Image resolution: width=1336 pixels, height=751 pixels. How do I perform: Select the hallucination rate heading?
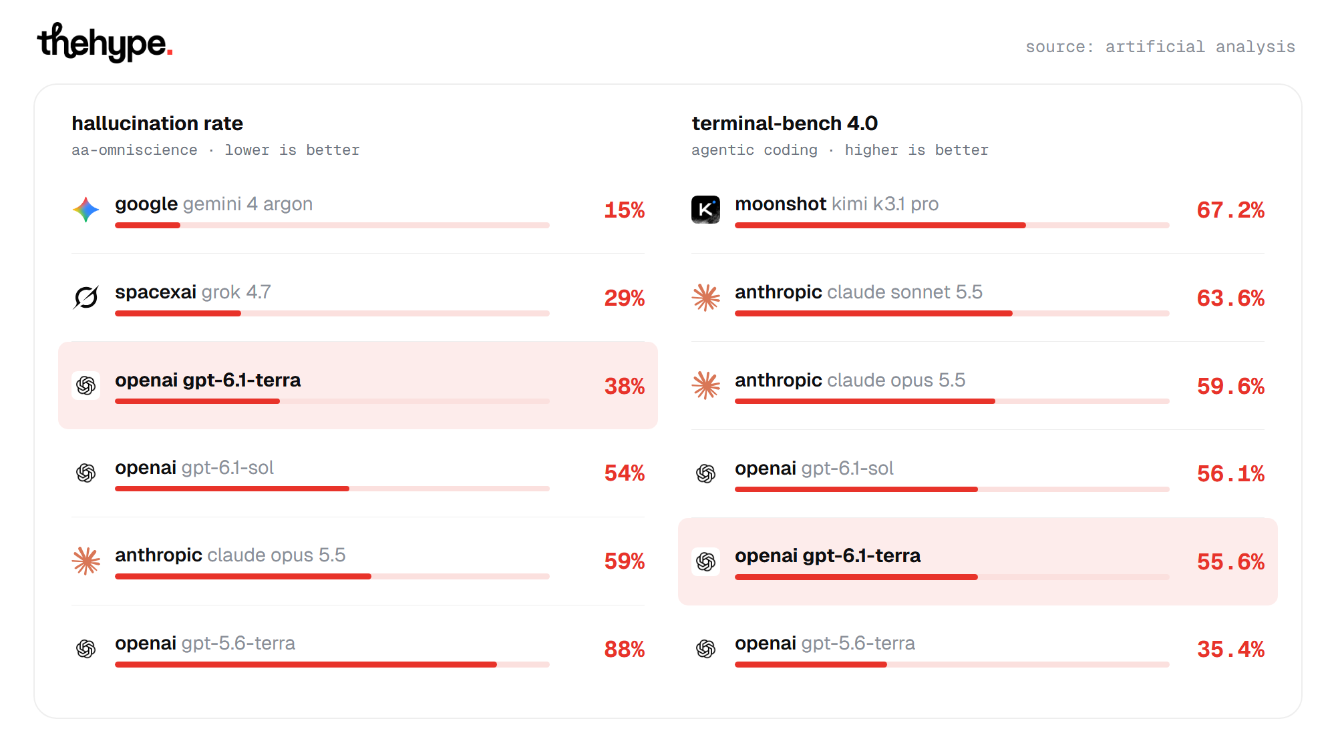coord(157,123)
